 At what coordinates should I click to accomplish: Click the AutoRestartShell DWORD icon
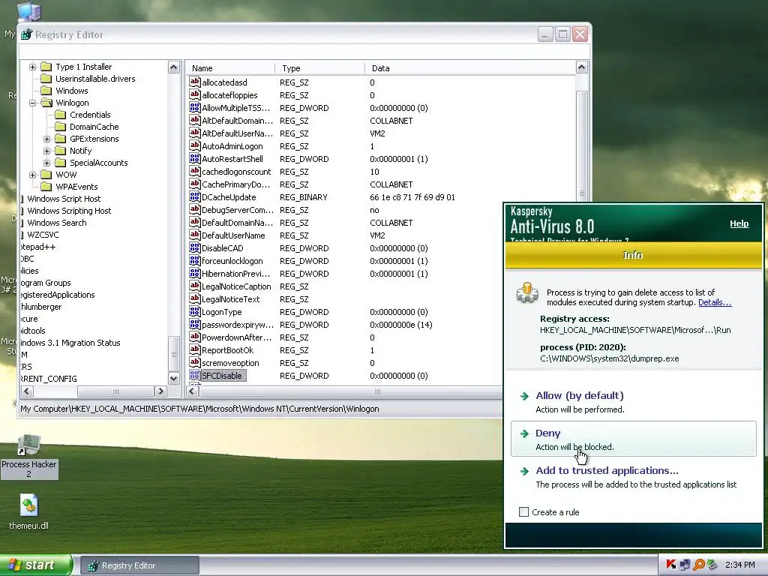(x=194, y=158)
